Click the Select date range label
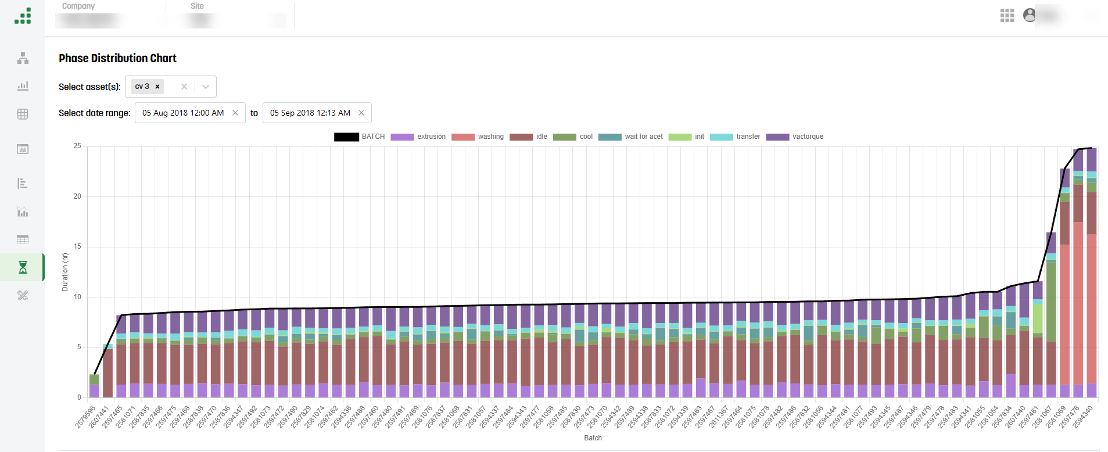This screenshot has height=452, width=1108. point(94,113)
